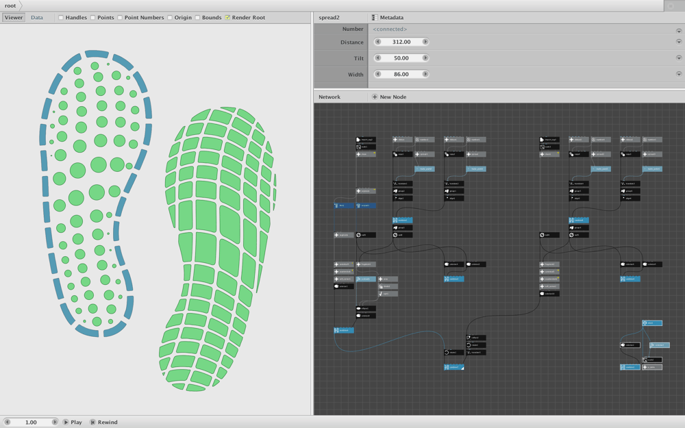685x428 pixels.
Task: Enable the Point Numbers checkbox
Action: (120, 18)
